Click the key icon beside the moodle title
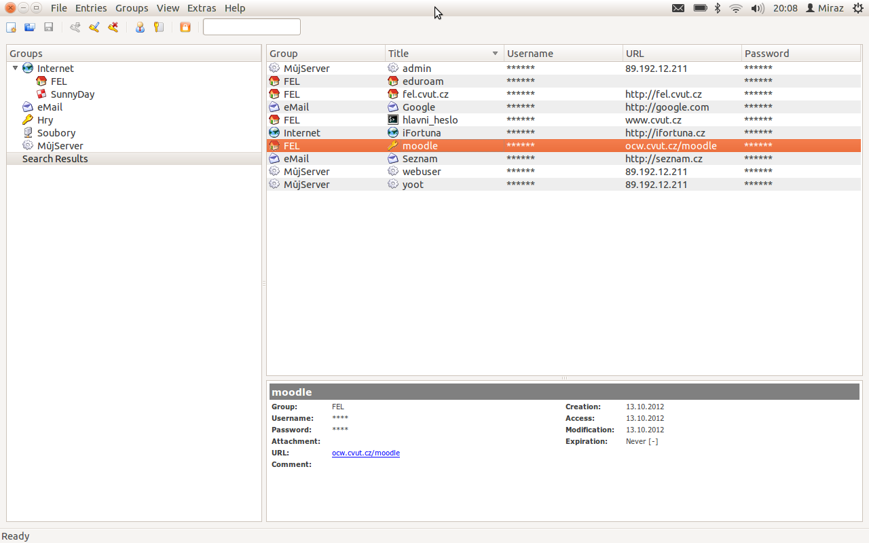Image resolution: width=869 pixels, height=543 pixels. [393, 145]
